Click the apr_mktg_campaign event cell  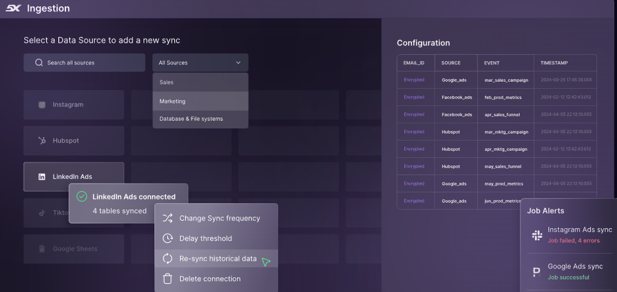coord(506,149)
